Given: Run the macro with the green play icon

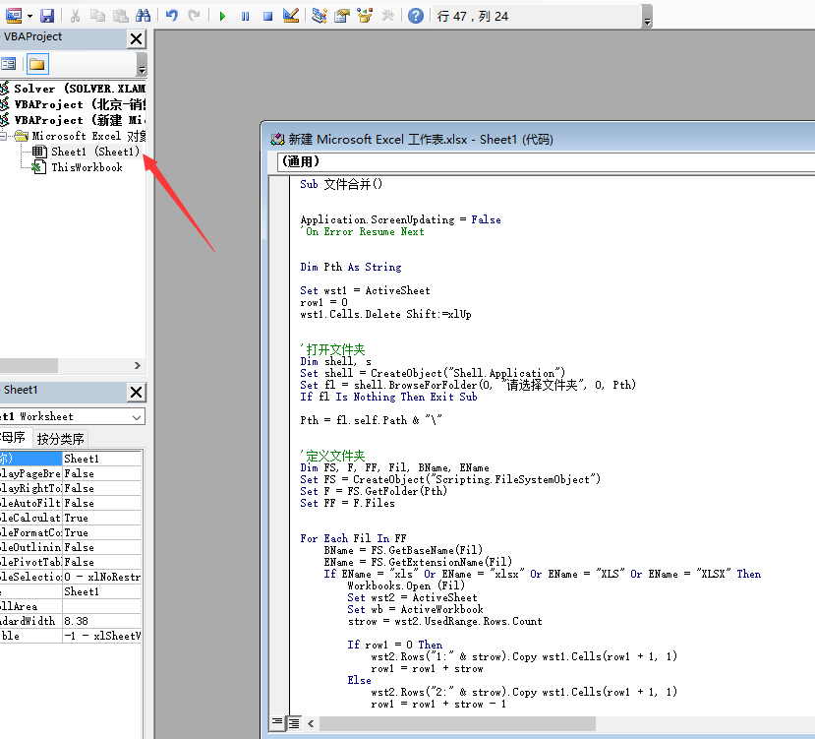Looking at the screenshot, I should pyautogui.click(x=222, y=16).
